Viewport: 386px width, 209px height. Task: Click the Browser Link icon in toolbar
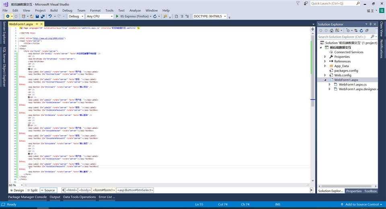pyautogui.click(x=165, y=16)
